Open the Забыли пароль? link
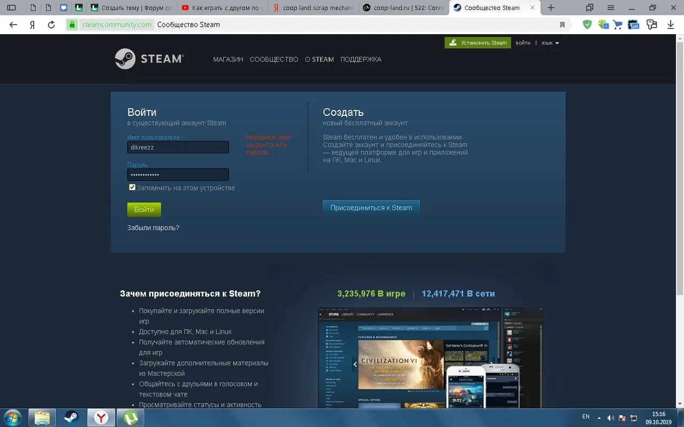 point(153,228)
